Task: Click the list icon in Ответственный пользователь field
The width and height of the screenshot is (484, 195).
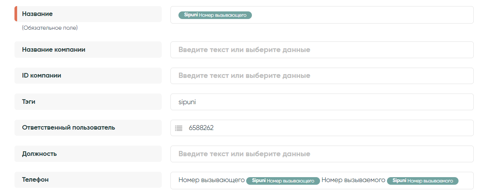Action: (178, 128)
